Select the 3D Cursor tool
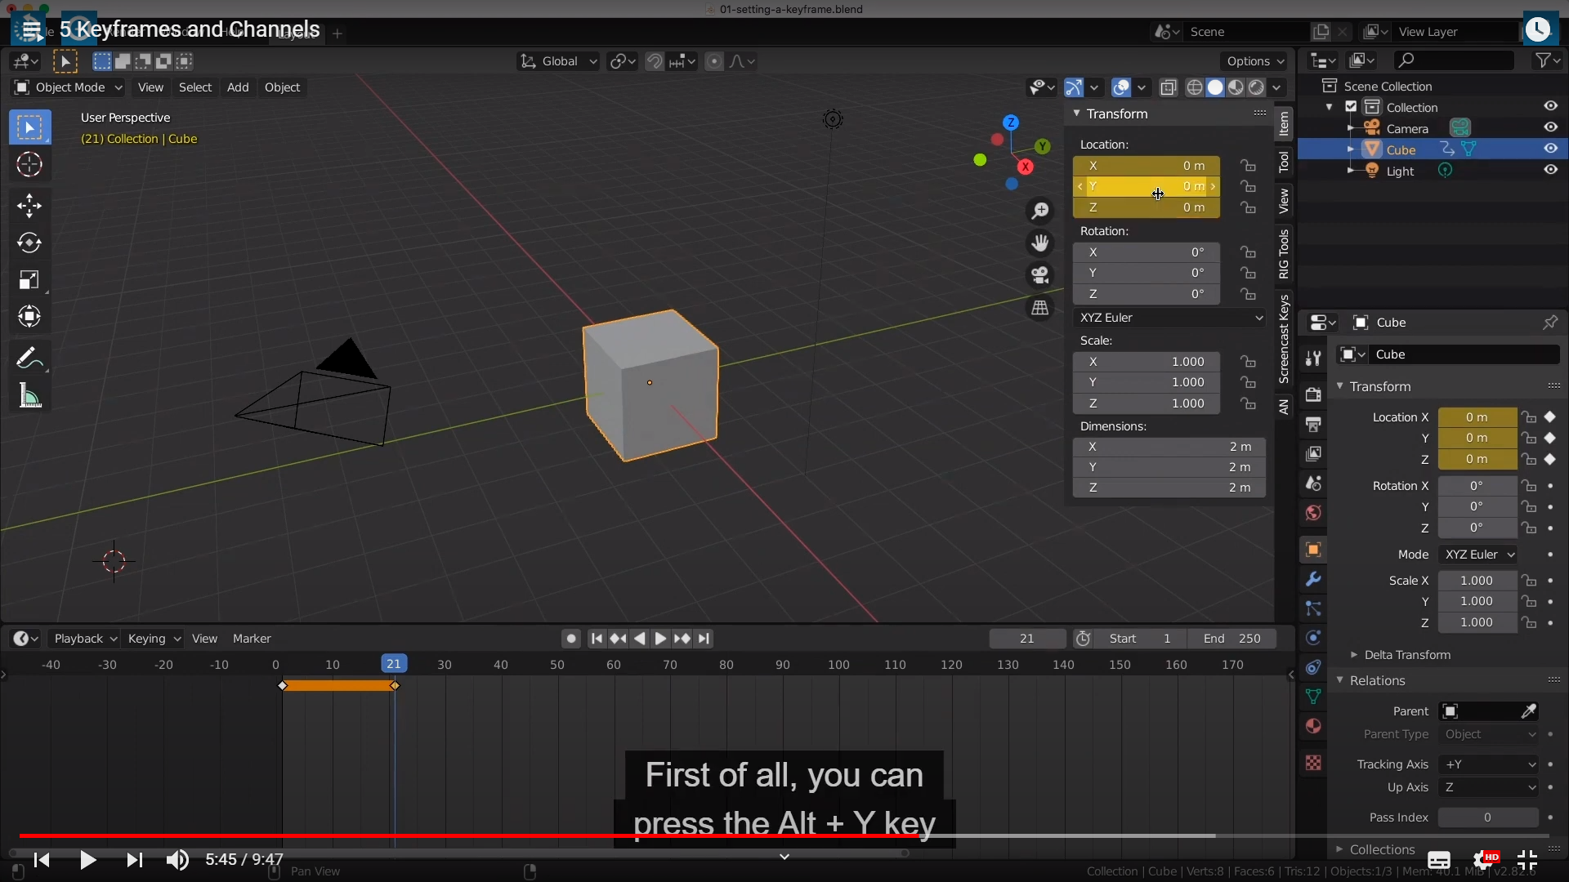1569x882 pixels. pyautogui.click(x=29, y=165)
